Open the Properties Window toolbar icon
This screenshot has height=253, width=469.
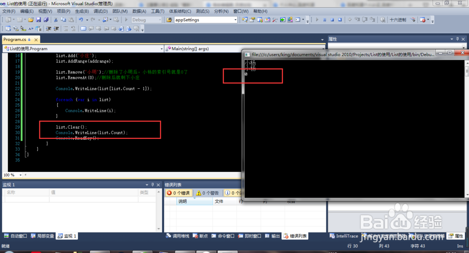[252, 20]
